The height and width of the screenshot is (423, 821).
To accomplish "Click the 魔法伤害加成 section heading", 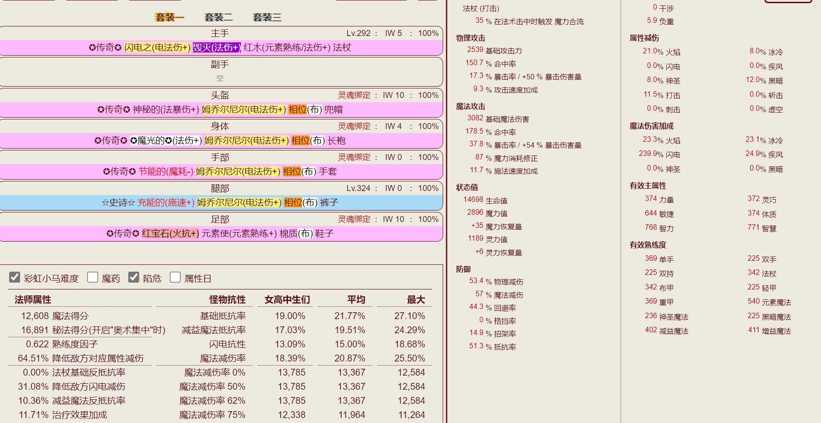I will [652, 126].
